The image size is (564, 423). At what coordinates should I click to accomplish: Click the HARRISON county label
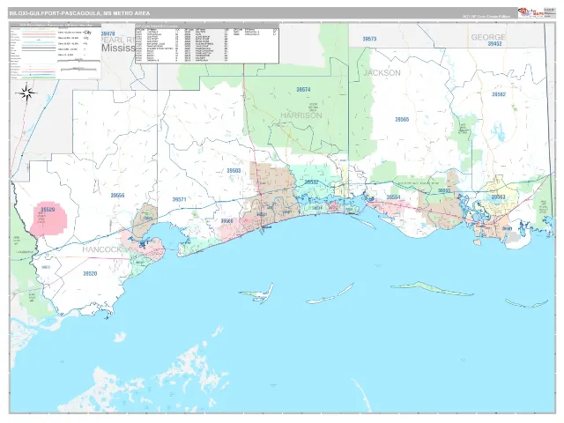click(301, 115)
